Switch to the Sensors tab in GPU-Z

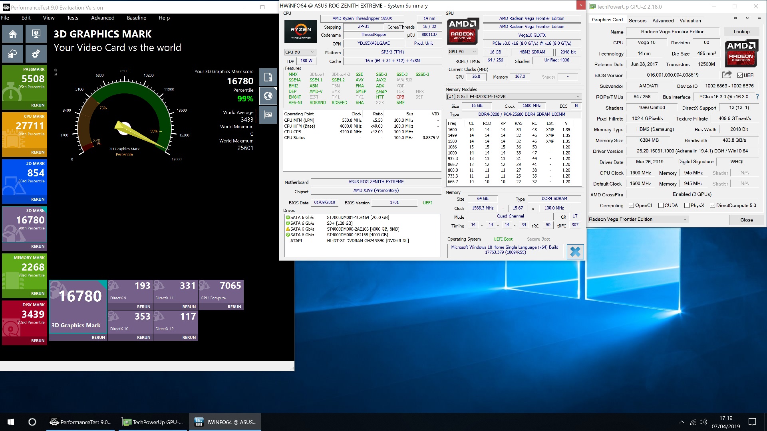(638, 20)
